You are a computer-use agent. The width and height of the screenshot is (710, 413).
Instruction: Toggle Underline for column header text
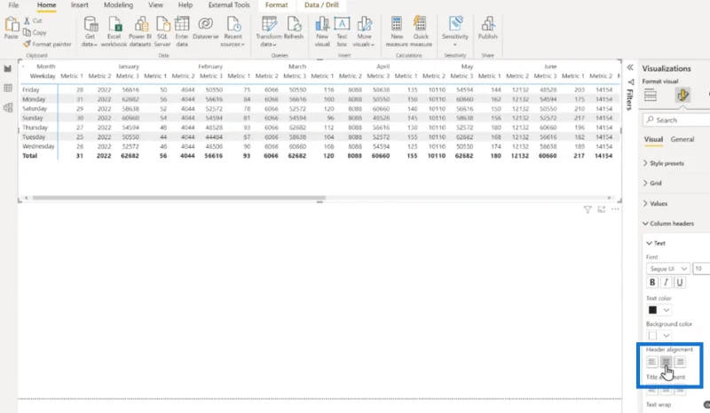click(679, 282)
